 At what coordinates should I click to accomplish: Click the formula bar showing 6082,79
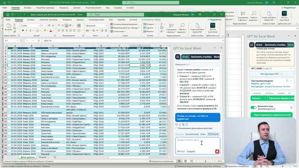[x=133, y=41]
